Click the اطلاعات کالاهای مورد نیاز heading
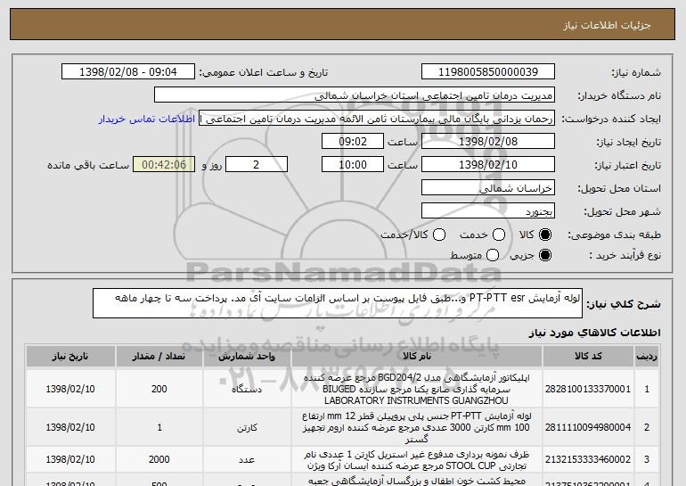Image resolution: width=686 pixels, height=486 pixels. (594, 333)
